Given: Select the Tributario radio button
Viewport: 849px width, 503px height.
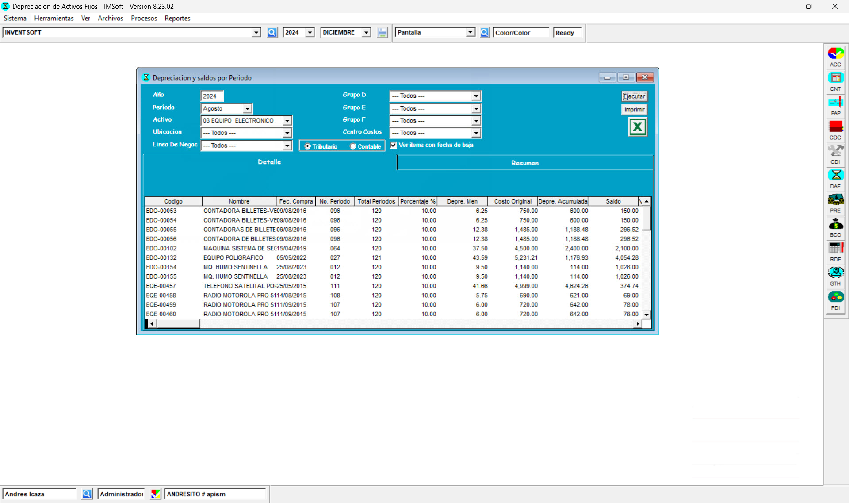Looking at the screenshot, I should (x=308, y=146).
